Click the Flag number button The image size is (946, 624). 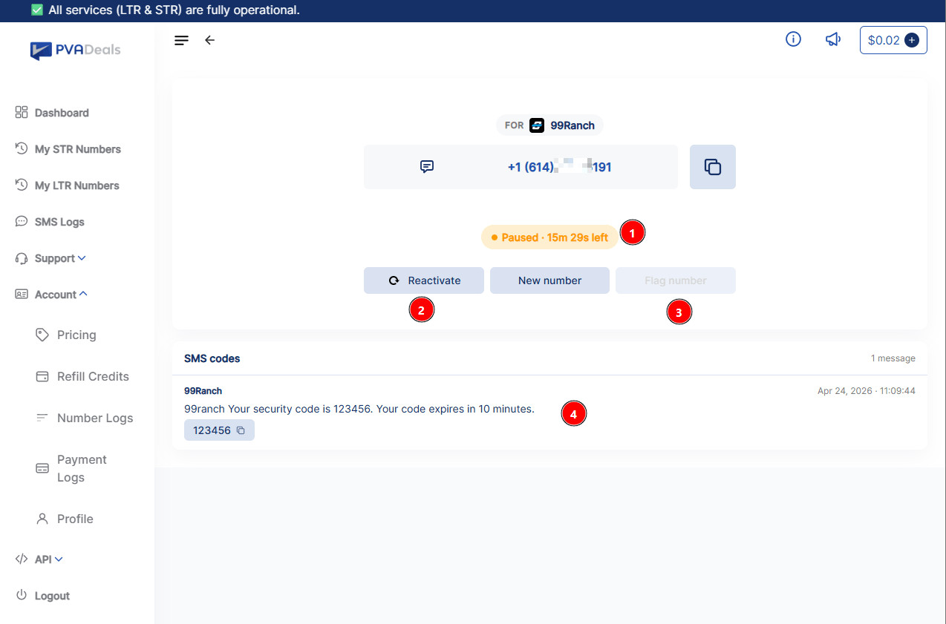point(676,280)
